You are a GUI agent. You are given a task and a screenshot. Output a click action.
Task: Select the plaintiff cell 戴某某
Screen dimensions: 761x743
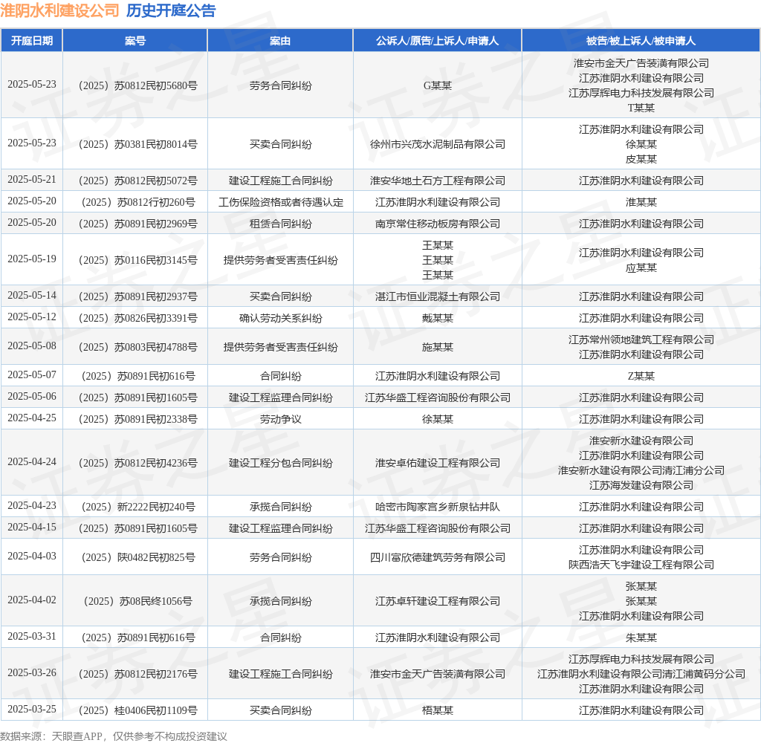click(x=437, y=318)
